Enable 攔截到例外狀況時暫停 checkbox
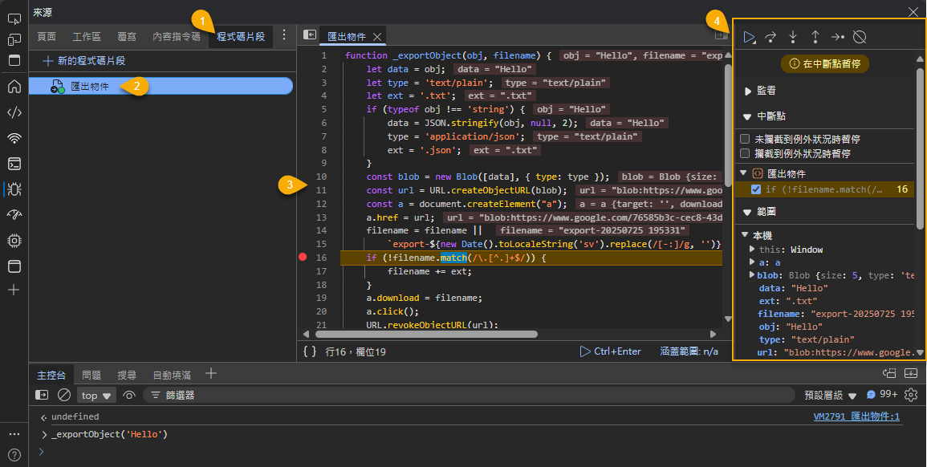The image size is (927, 467). tap(746, 153)
